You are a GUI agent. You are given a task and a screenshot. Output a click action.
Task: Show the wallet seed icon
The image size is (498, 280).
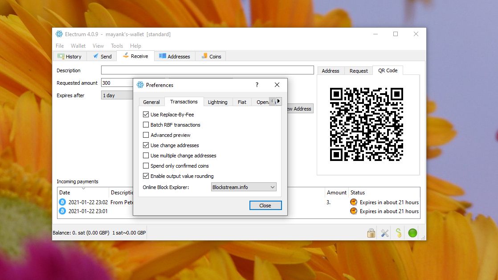point(398,232)
